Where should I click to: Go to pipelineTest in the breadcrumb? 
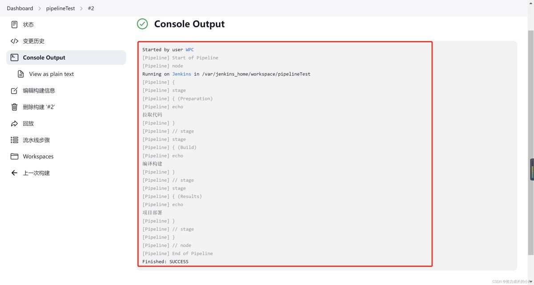tap(61, 8)
